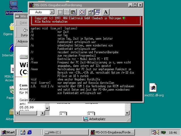
Task: Open the Datei menu in Win (C:) window
Action: [23, 23]
